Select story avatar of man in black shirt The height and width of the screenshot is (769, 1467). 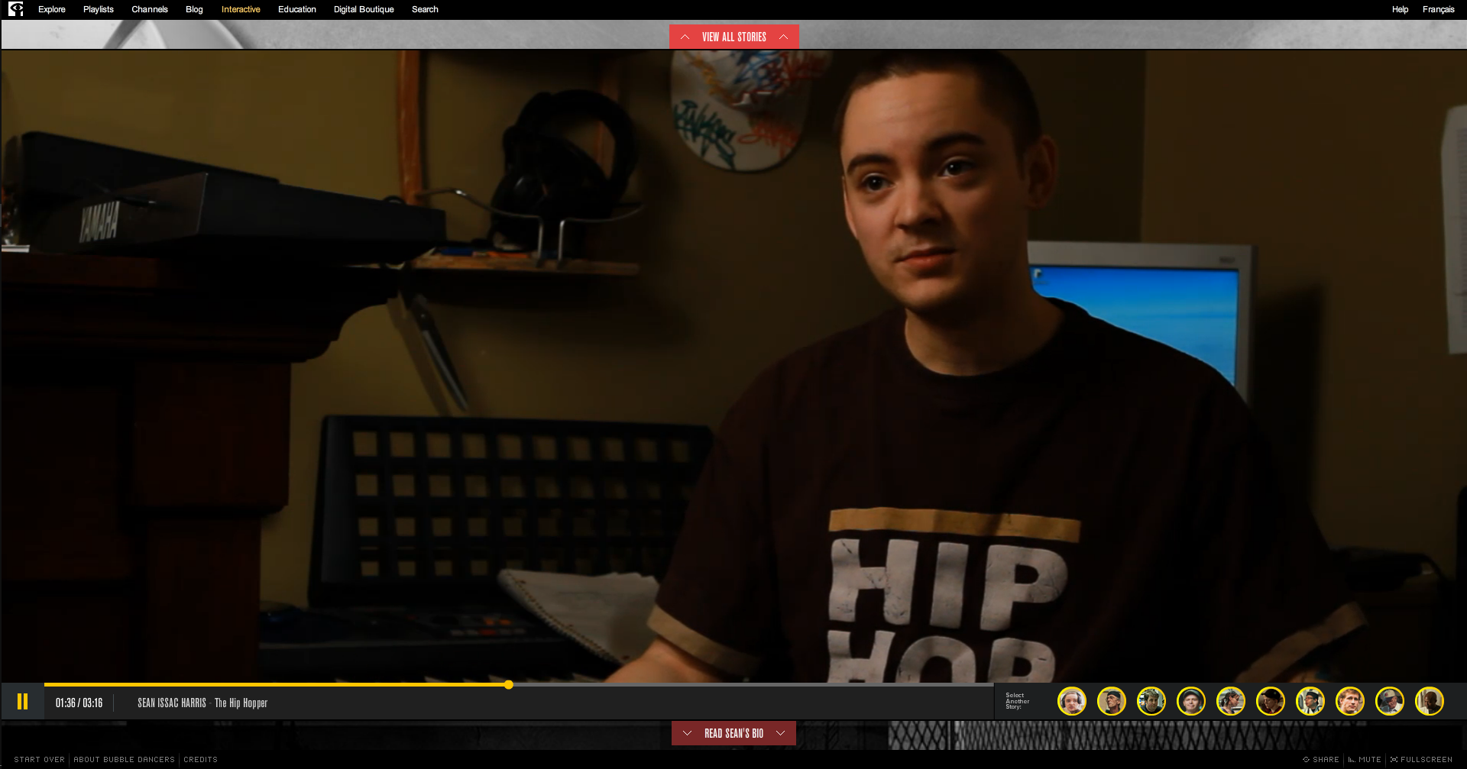pyautogui.click(x=1151, y=701)
